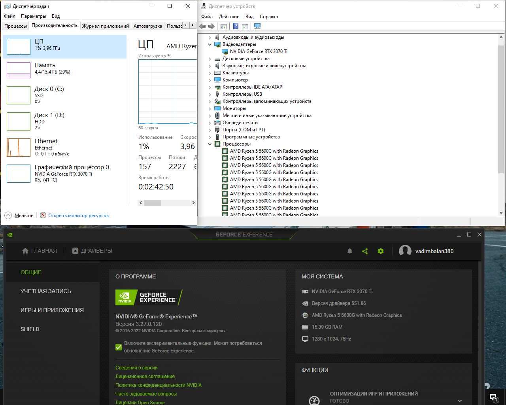Click the Back arrow in Device Manager toolbar
The image size is (506, 405).
coord(202,26)
